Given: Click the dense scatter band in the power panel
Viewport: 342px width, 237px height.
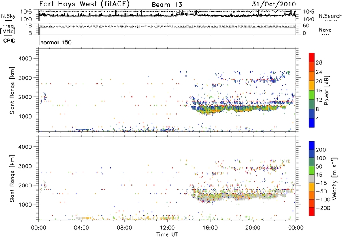Looking at the screenshot, I should (238, 108).
